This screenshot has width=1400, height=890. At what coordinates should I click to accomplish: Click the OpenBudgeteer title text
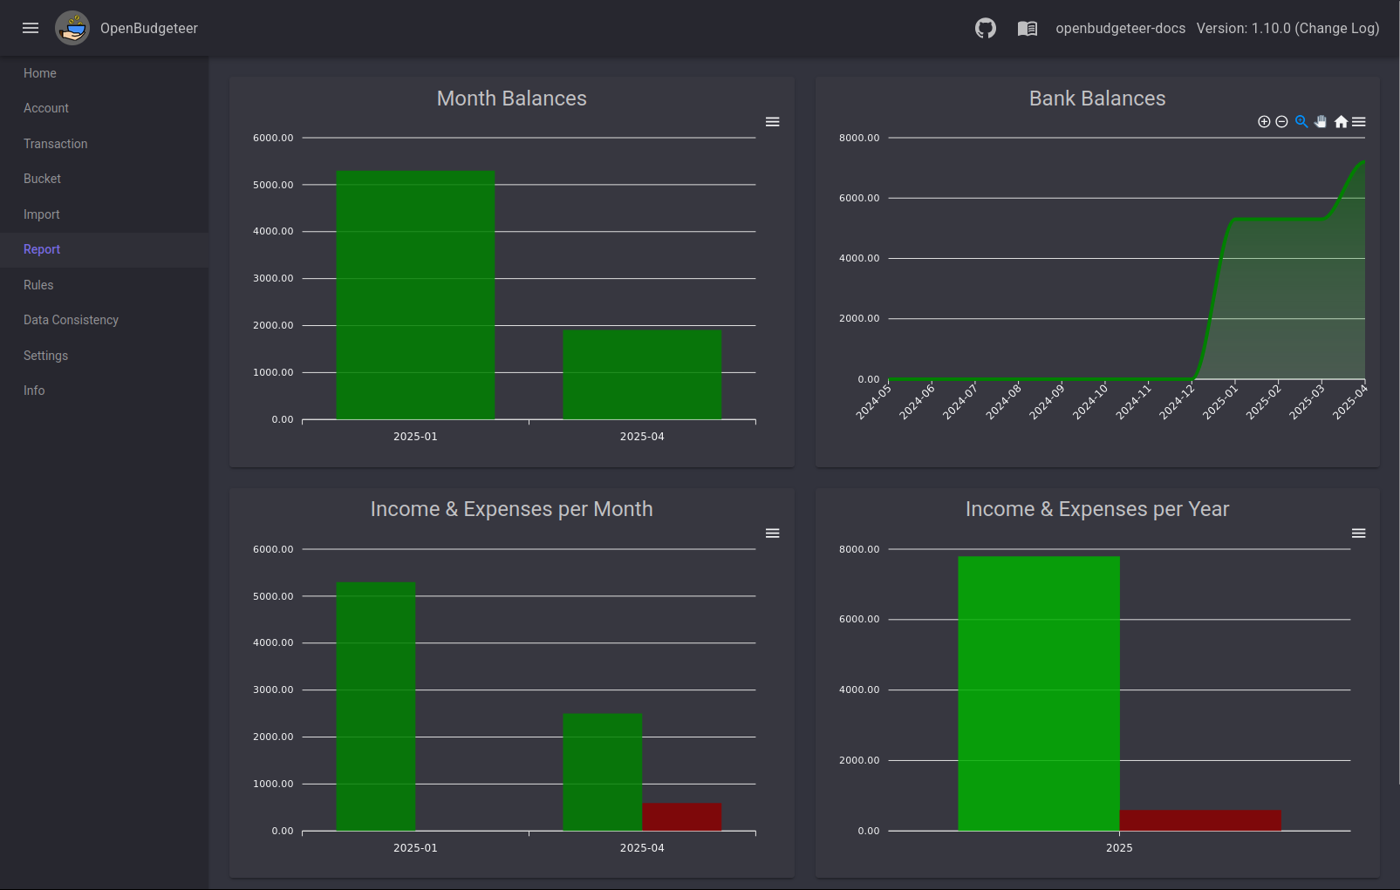pos(149,29)
